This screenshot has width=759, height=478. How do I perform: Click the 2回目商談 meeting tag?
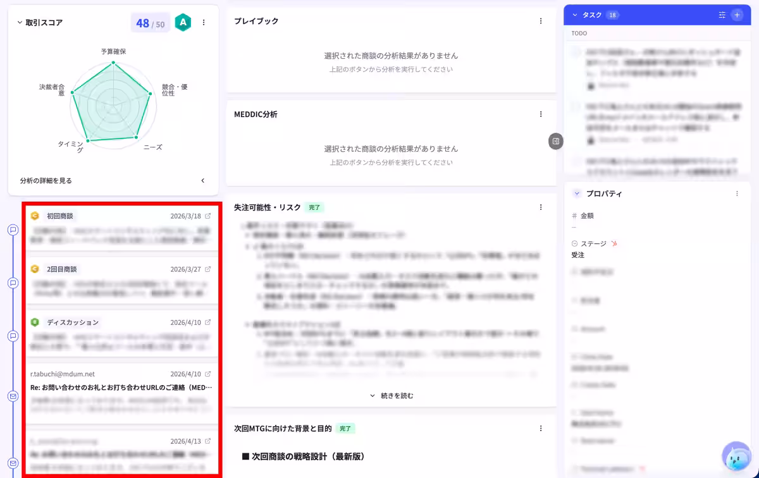[62, 269]
